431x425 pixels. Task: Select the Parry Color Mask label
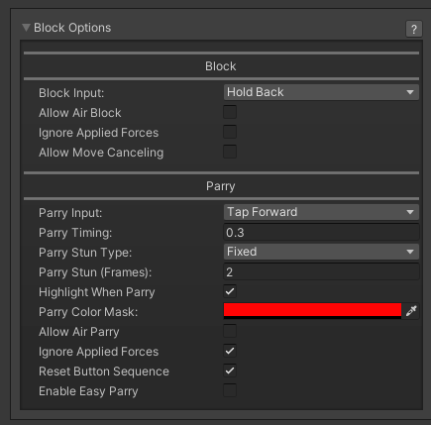pyautogui.click(x=88, y=312)
